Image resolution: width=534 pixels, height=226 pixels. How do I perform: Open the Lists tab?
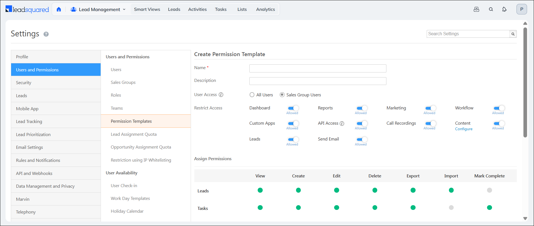(x=242, y=9)
